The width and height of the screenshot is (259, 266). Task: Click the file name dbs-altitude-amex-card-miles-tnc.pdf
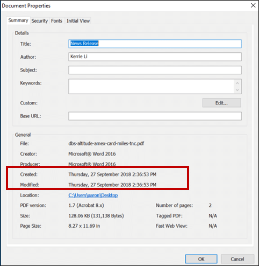pos(106,143)
